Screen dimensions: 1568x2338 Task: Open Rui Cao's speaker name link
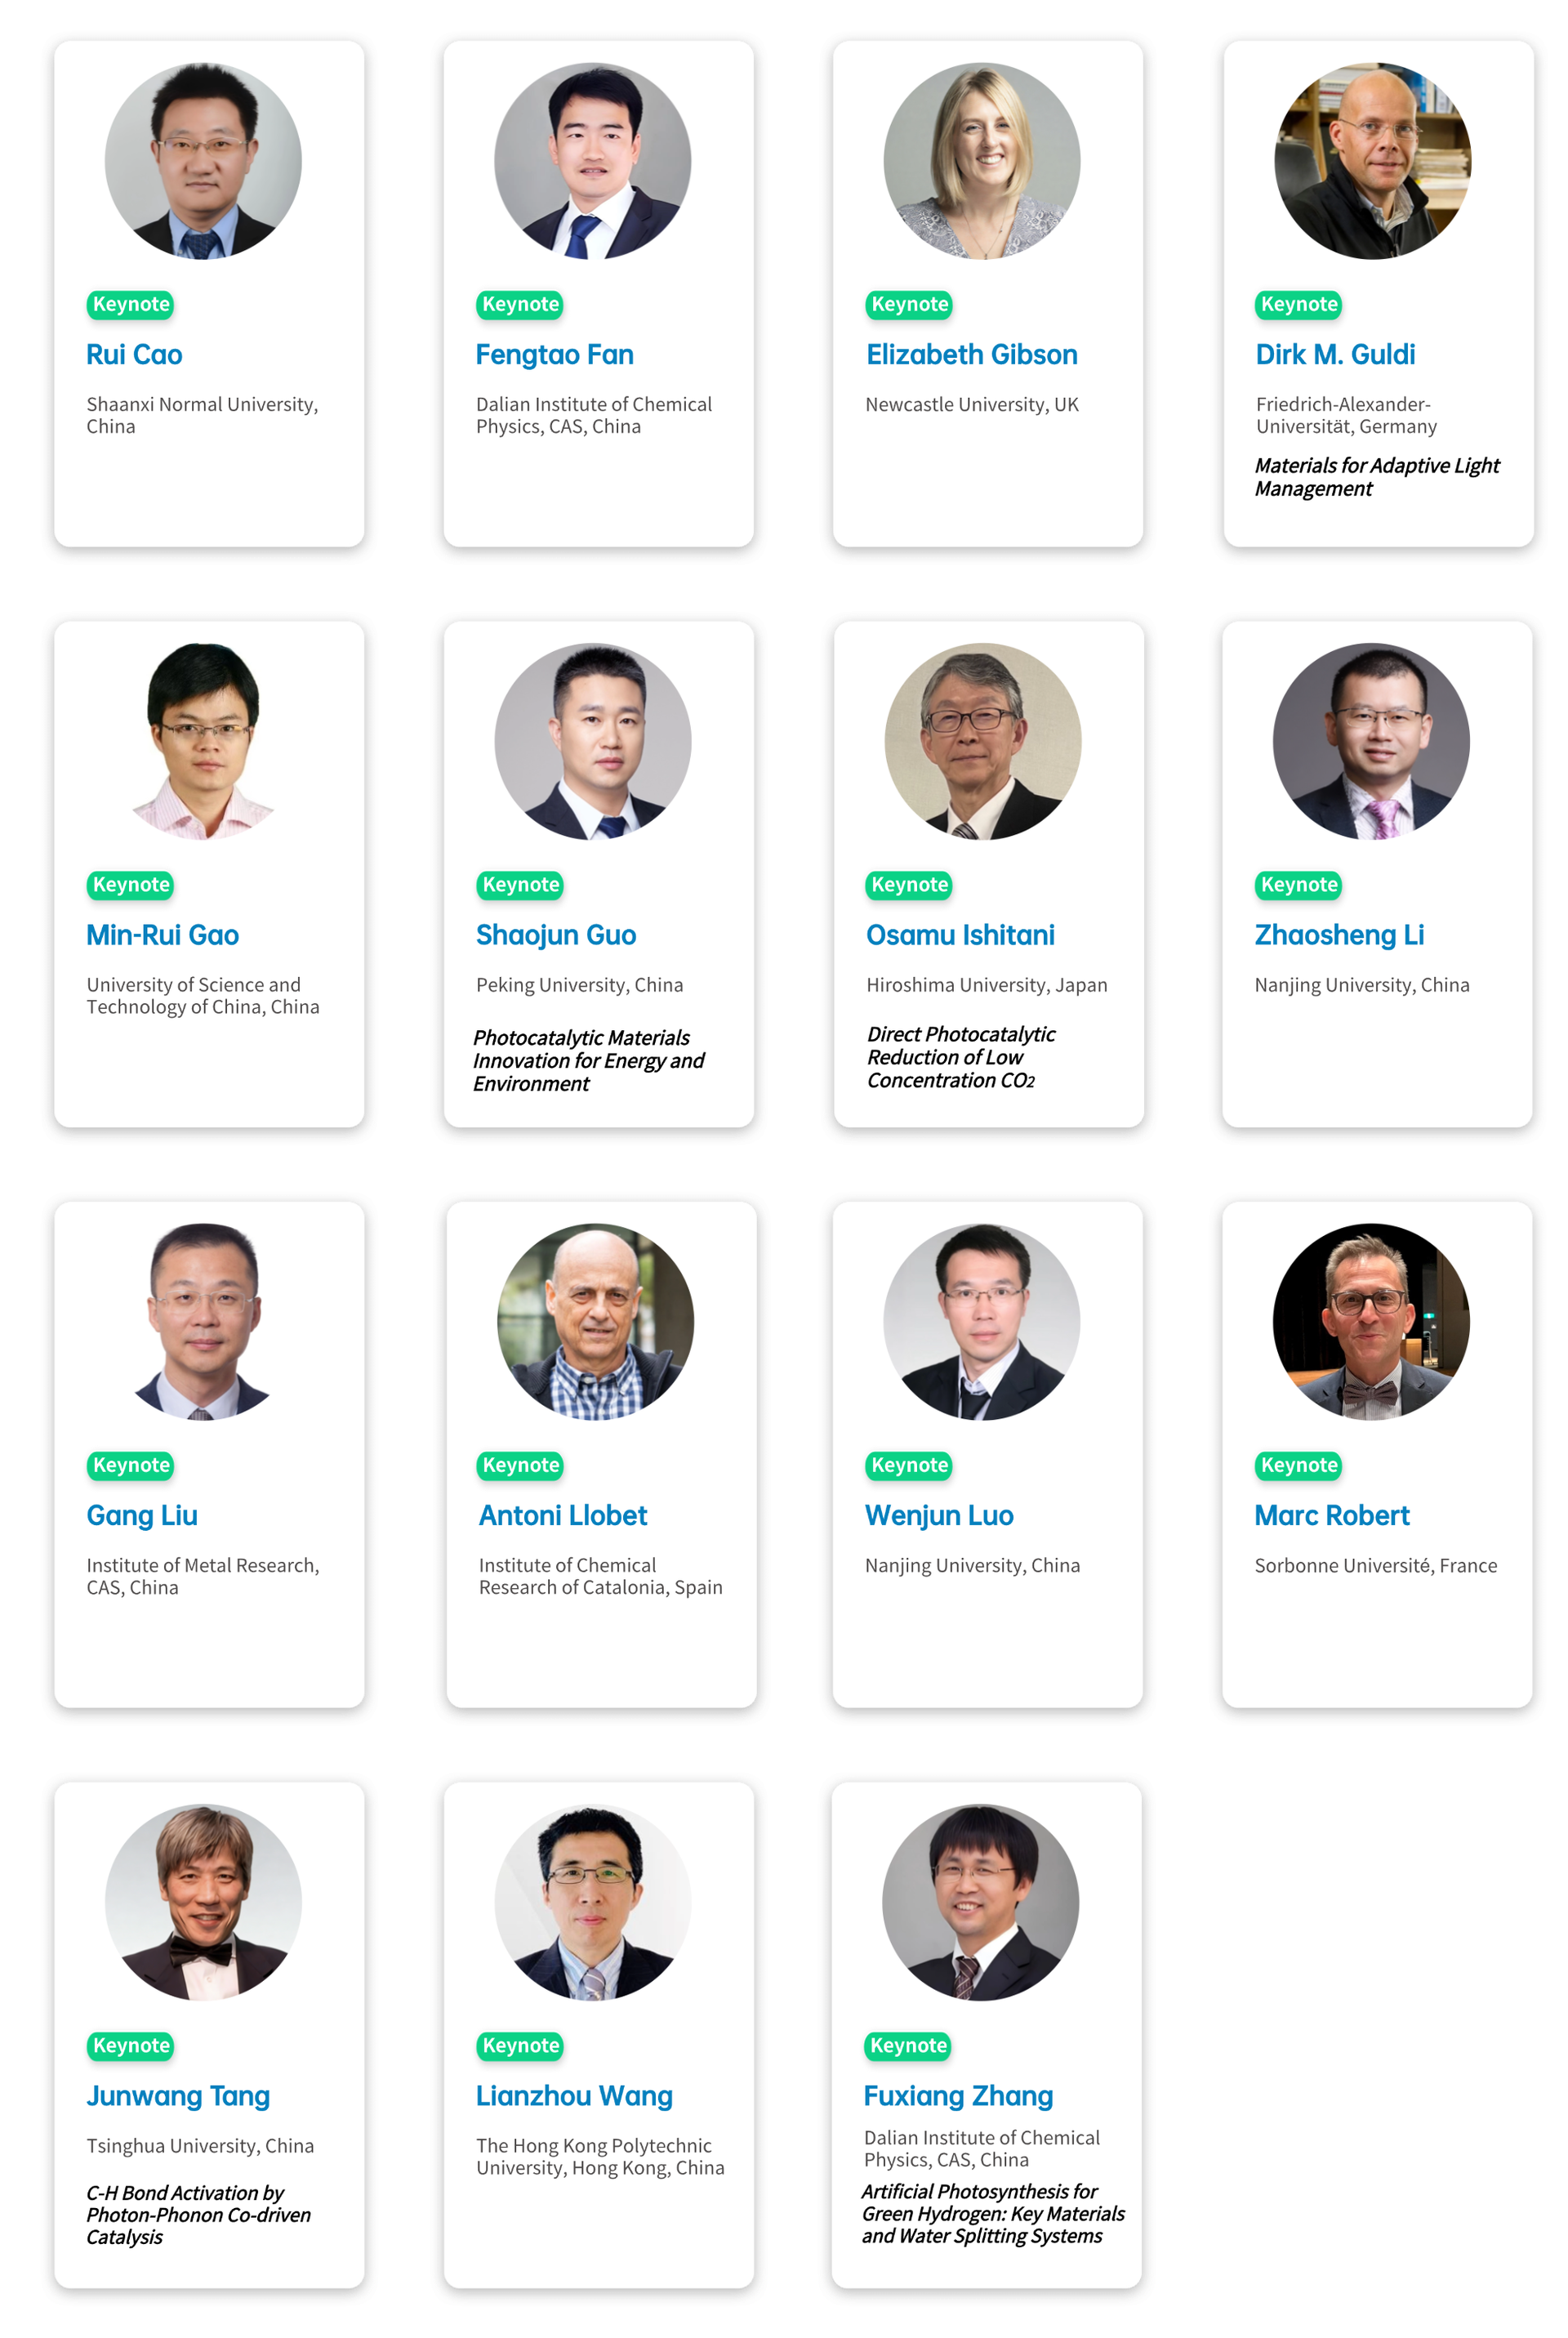coord(134,355)
